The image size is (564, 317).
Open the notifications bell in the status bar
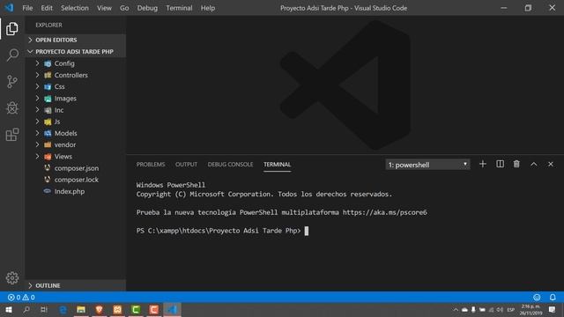[x=553, y=298]
